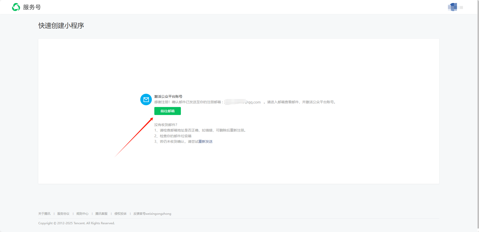Click the 侵权投诉 complaint link
479x232 pixels.
(x=121, y=214)
